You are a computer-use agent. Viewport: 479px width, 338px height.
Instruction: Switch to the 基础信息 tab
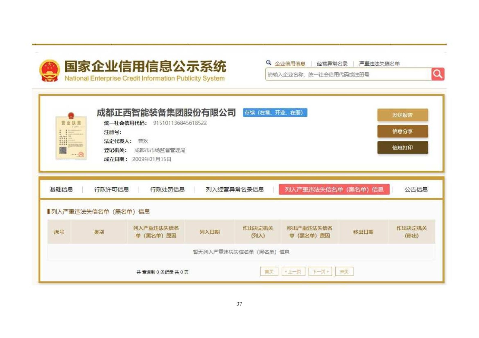(61, 189)
